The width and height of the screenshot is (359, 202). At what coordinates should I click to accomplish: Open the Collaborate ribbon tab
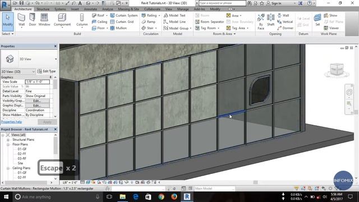point(152,9)
